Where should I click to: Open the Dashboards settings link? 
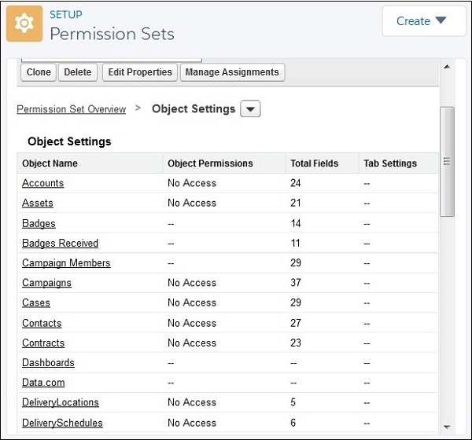point(49,363)
